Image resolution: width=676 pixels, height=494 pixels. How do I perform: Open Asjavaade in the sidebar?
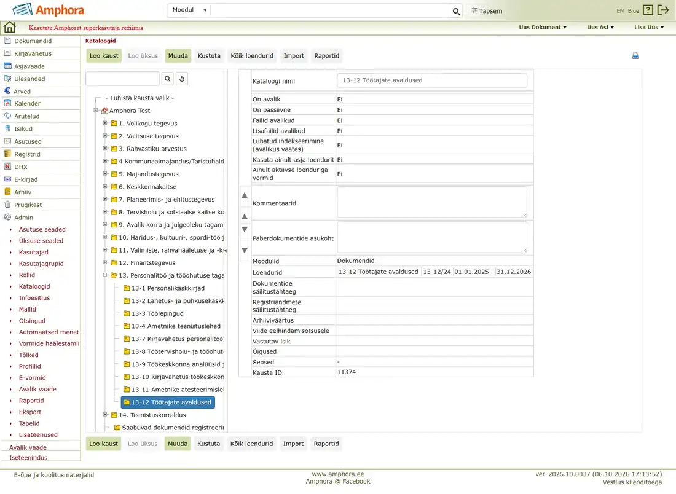click(29, 66)
